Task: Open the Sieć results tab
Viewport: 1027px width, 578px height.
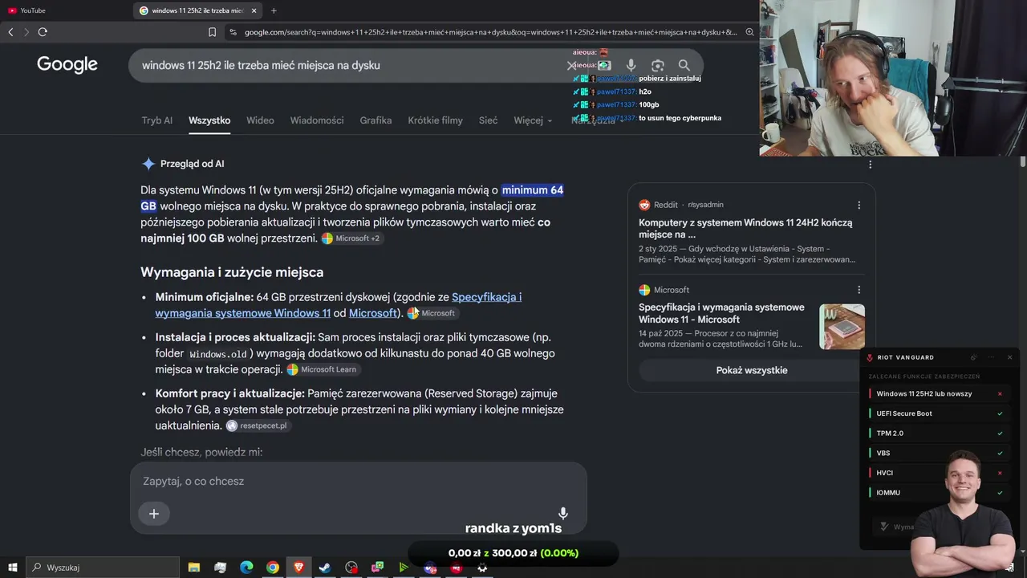Action: pyautogui.click(x=488, y=120)
